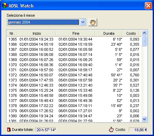This screenshot has width=154, height=136.
Task: Select connection row 1366
Action: click(74, 44)
